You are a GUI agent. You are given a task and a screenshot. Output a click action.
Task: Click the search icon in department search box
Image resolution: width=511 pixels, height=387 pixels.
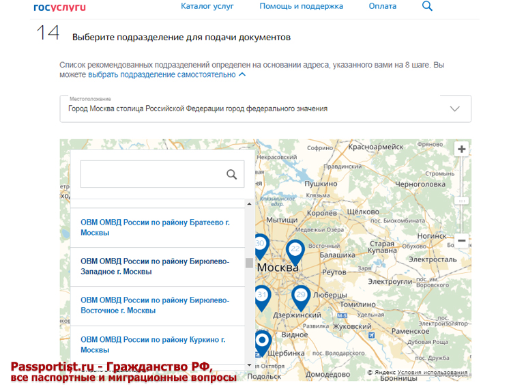pyautogui.click(x=232, y=175)
